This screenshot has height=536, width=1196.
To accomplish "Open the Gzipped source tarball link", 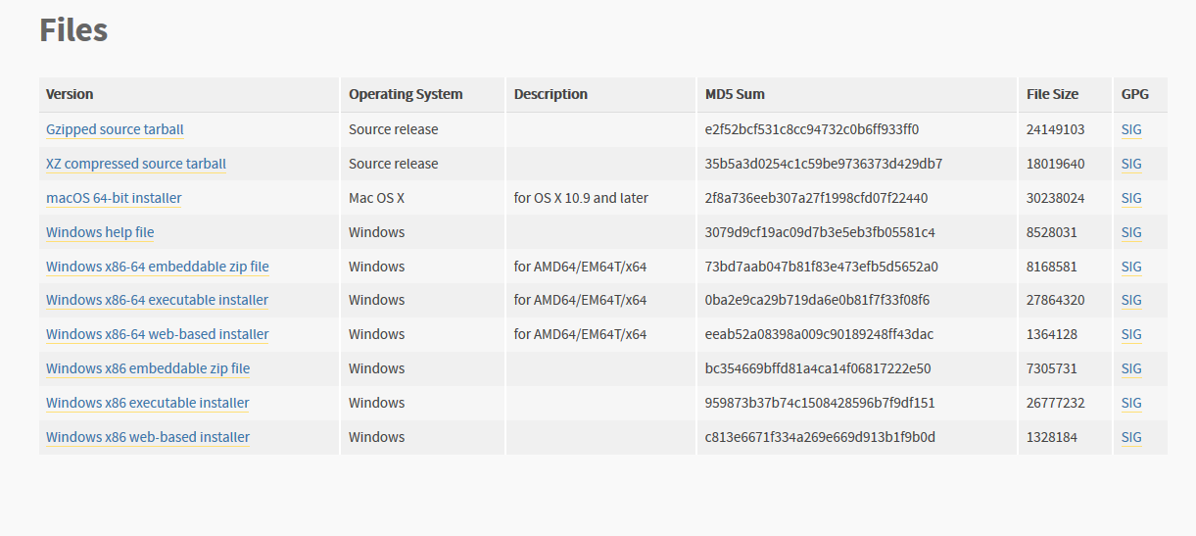I will point(115,129).
